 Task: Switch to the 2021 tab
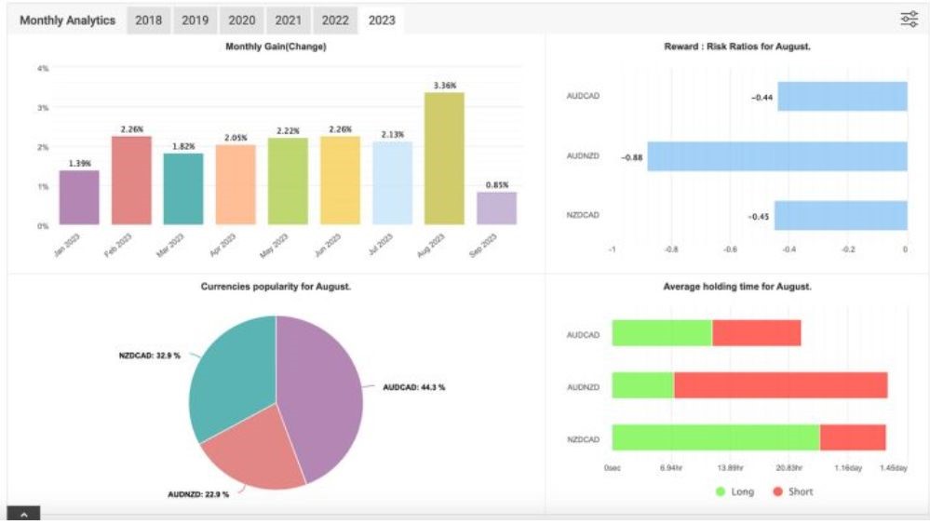coord(289,20)
